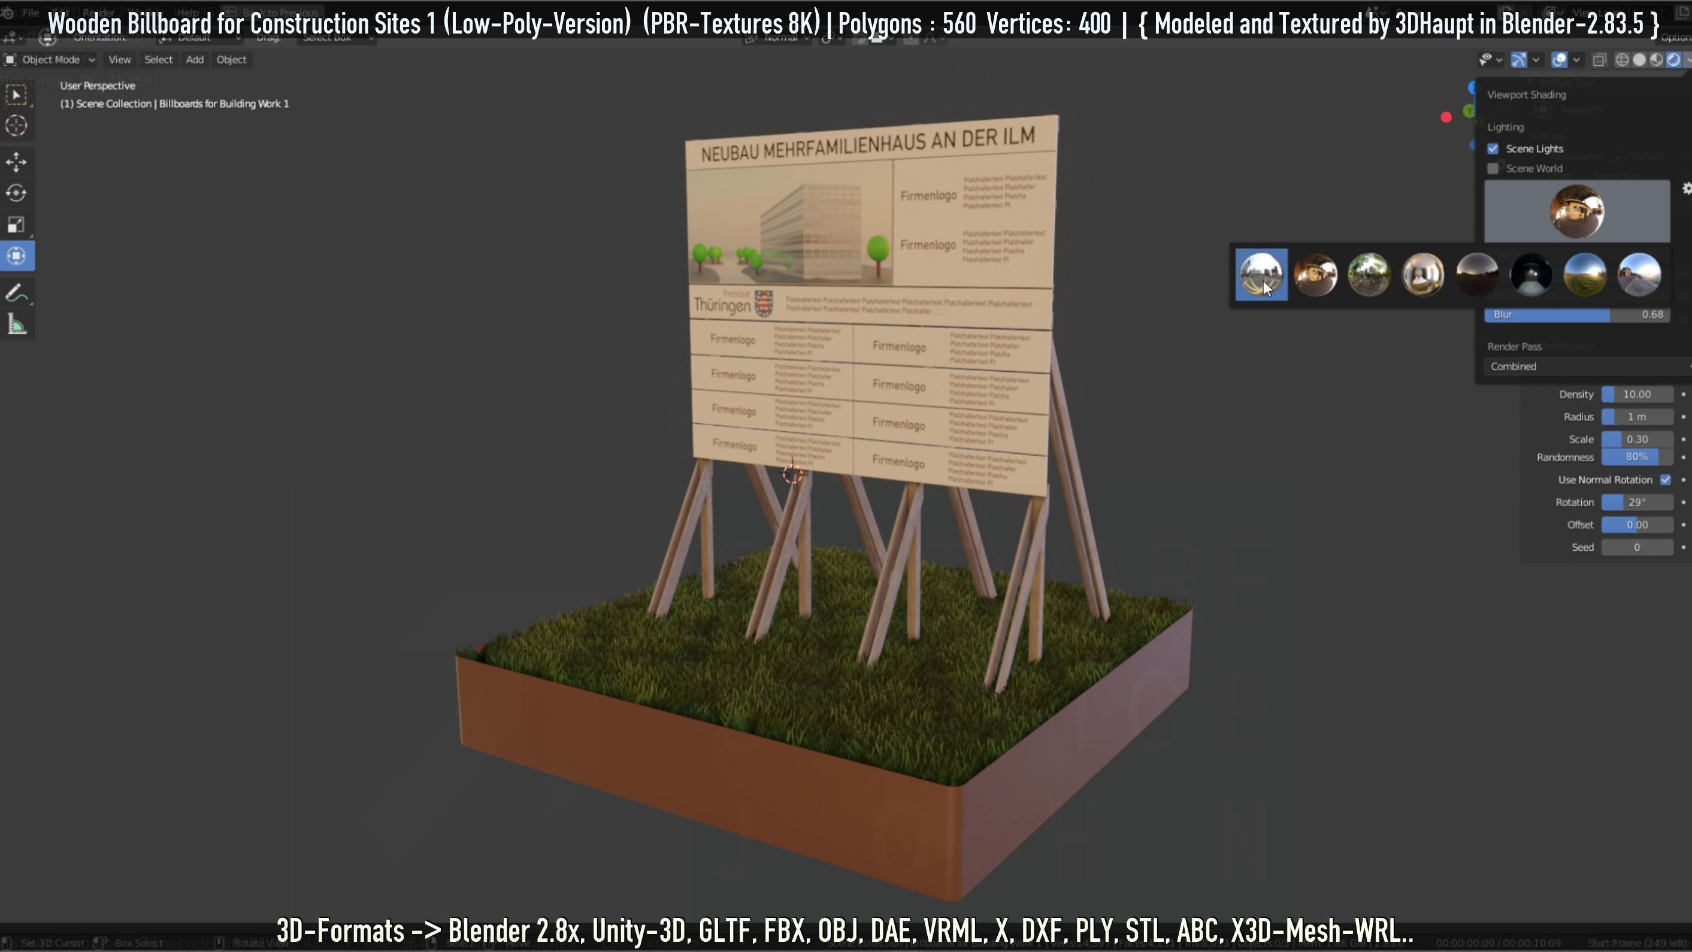This screenshot has width=1692, height=952.
Task: Select the sunset field HDRI thumbnail
Action: click(1585, 274)
